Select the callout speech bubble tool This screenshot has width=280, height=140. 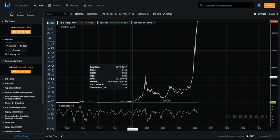53,48
